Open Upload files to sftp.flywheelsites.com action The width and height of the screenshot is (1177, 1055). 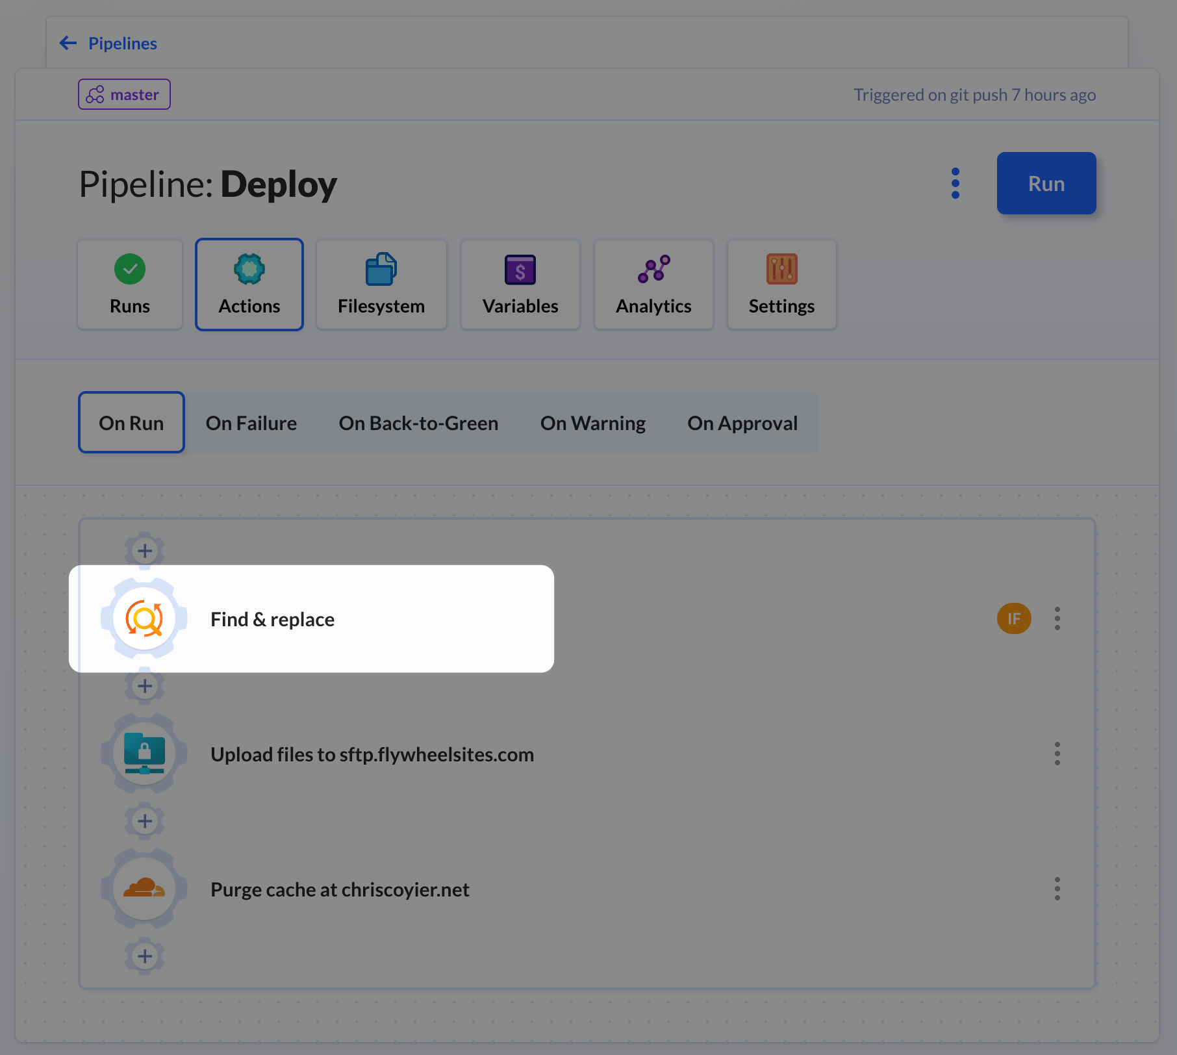pos(372,754)
